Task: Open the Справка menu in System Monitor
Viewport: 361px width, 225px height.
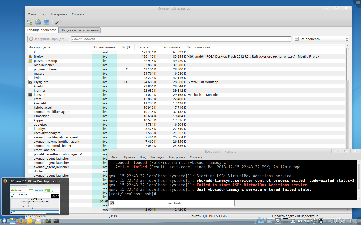Action: click(78, 14)
